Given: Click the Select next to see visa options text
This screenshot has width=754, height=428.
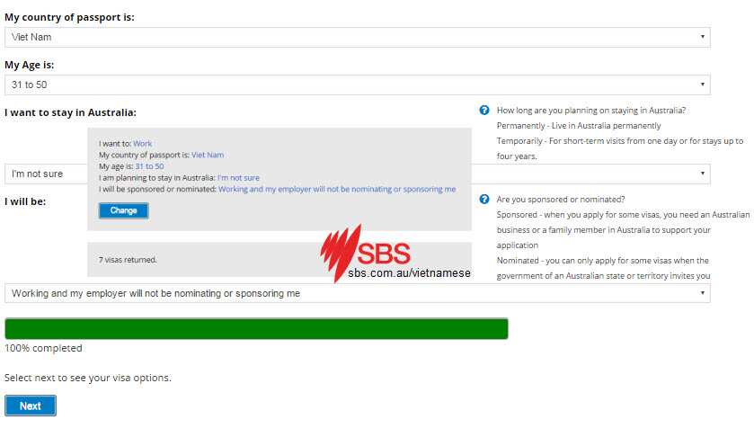Looking at the screenshot, I should pyautogui.click(x=88, y=378).
